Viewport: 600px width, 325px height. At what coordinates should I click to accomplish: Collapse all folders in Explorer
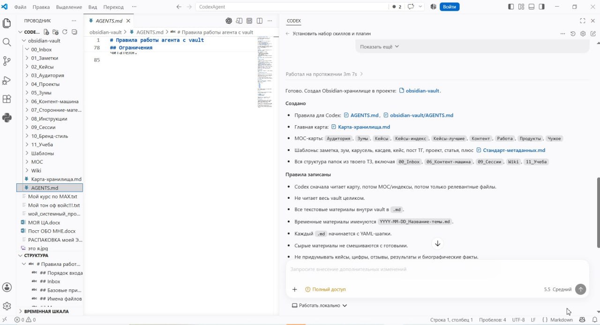74,32
